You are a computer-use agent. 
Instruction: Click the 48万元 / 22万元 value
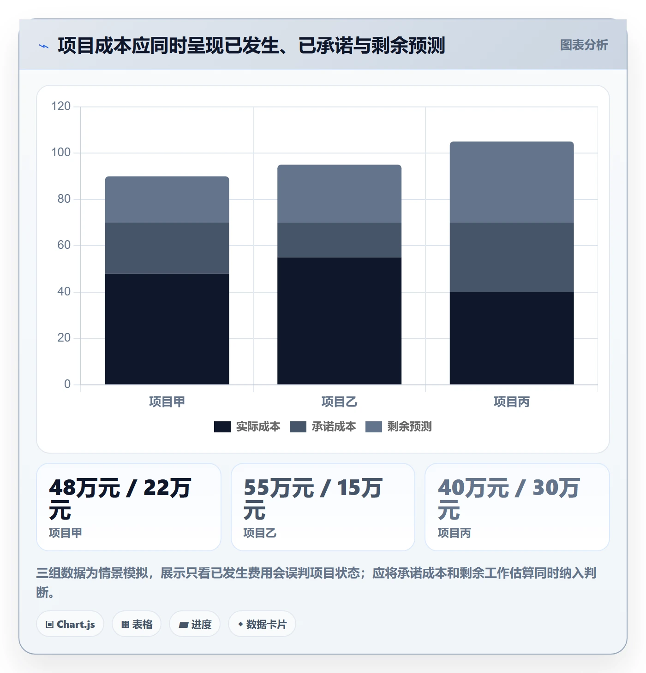coord(120,499)
